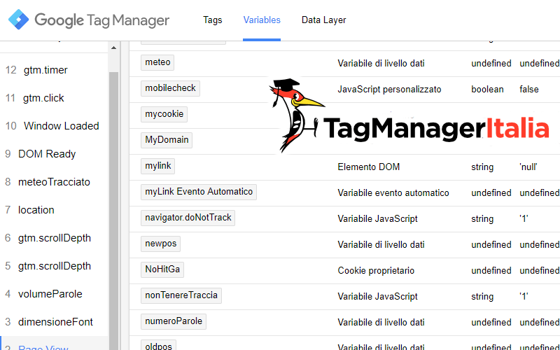The height and width of the screenshot is (350, 560).
Task: Click 'Variabile evento automatico' type text
Action: click(x=393, y=193)
